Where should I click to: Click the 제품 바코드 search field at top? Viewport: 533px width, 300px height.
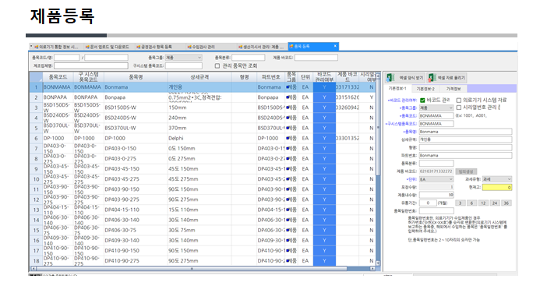(316, 58)
